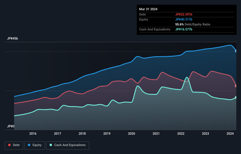Toggle the Debt series legend button
The height and width of the screenshot is (154, 241).
click(x=14, y=145)
